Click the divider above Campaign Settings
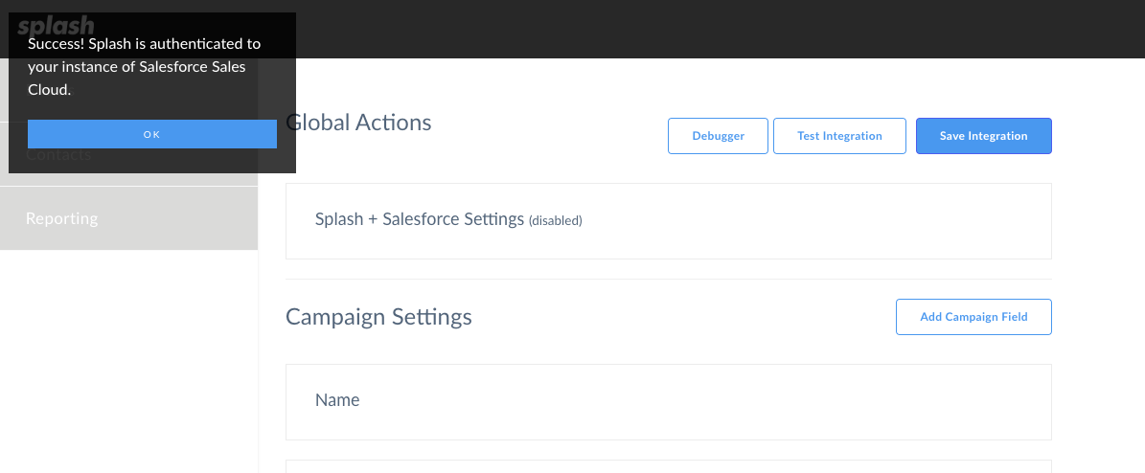Screen dimensions: 1145x473 tap(668, 279)
